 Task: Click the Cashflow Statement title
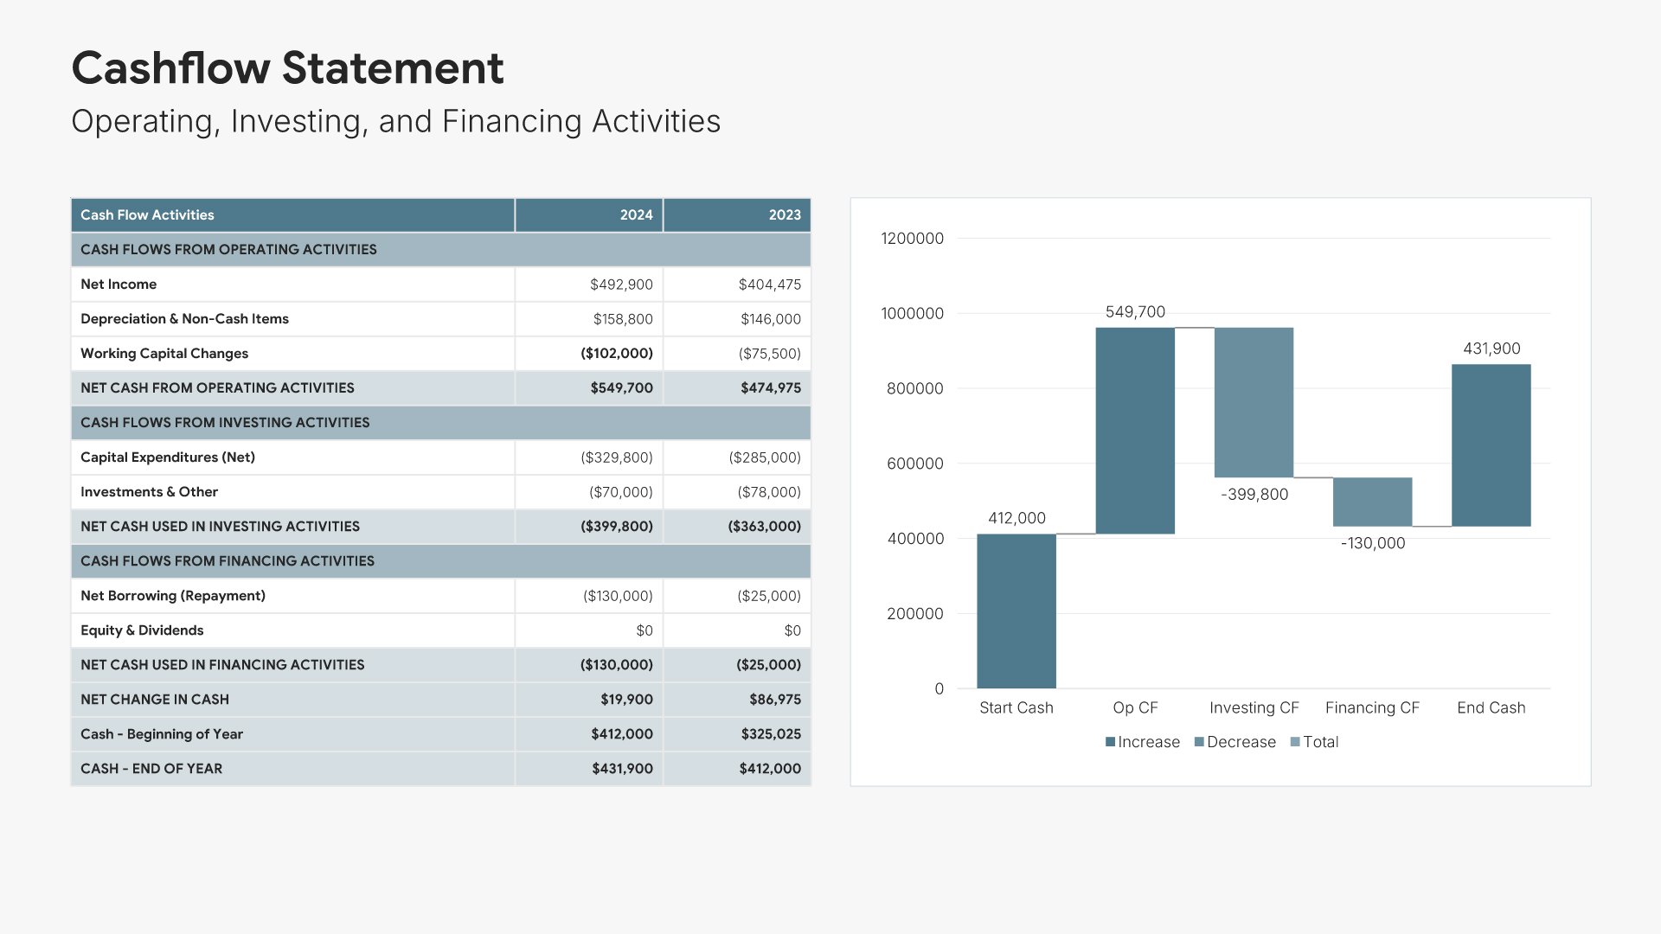point(287,68)
